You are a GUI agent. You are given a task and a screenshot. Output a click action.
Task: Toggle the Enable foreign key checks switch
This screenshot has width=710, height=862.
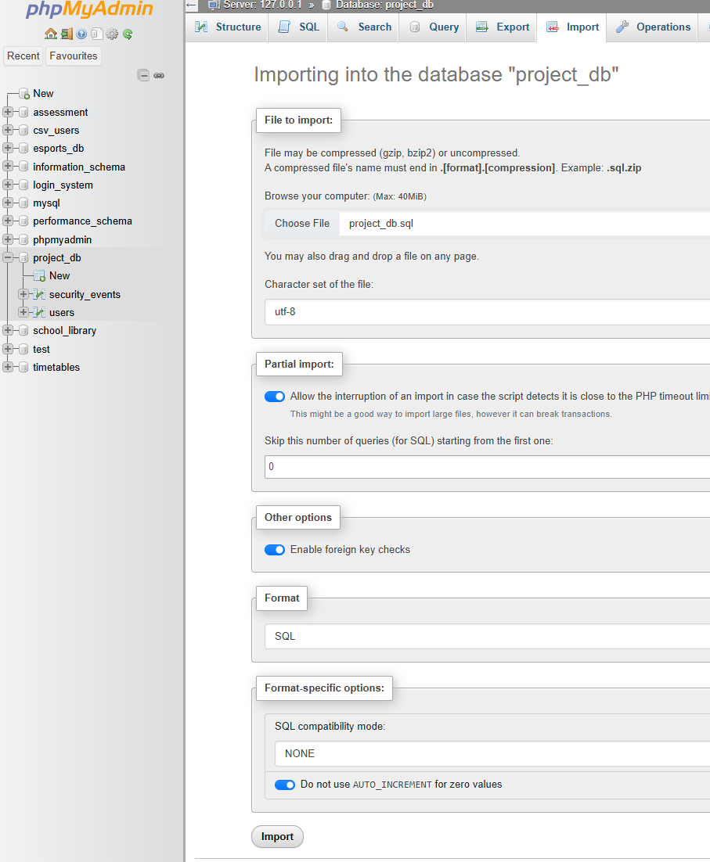pyautogui.click(x=275, y=550)
